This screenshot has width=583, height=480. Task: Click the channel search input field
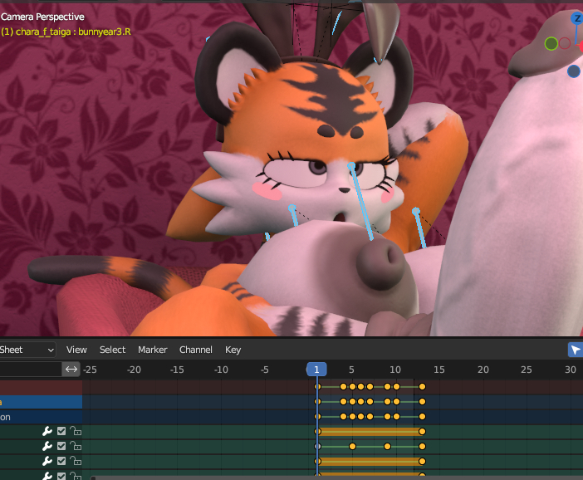pyautogui.click(x=30, y=369)
